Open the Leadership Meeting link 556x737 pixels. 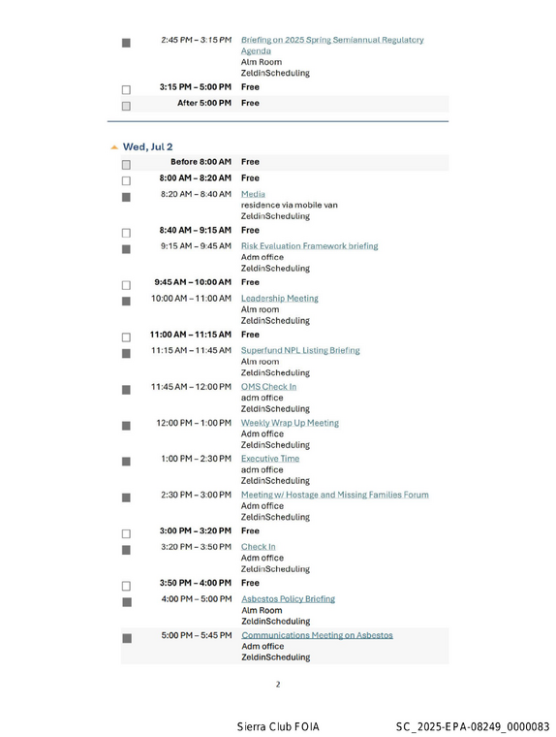280,299
